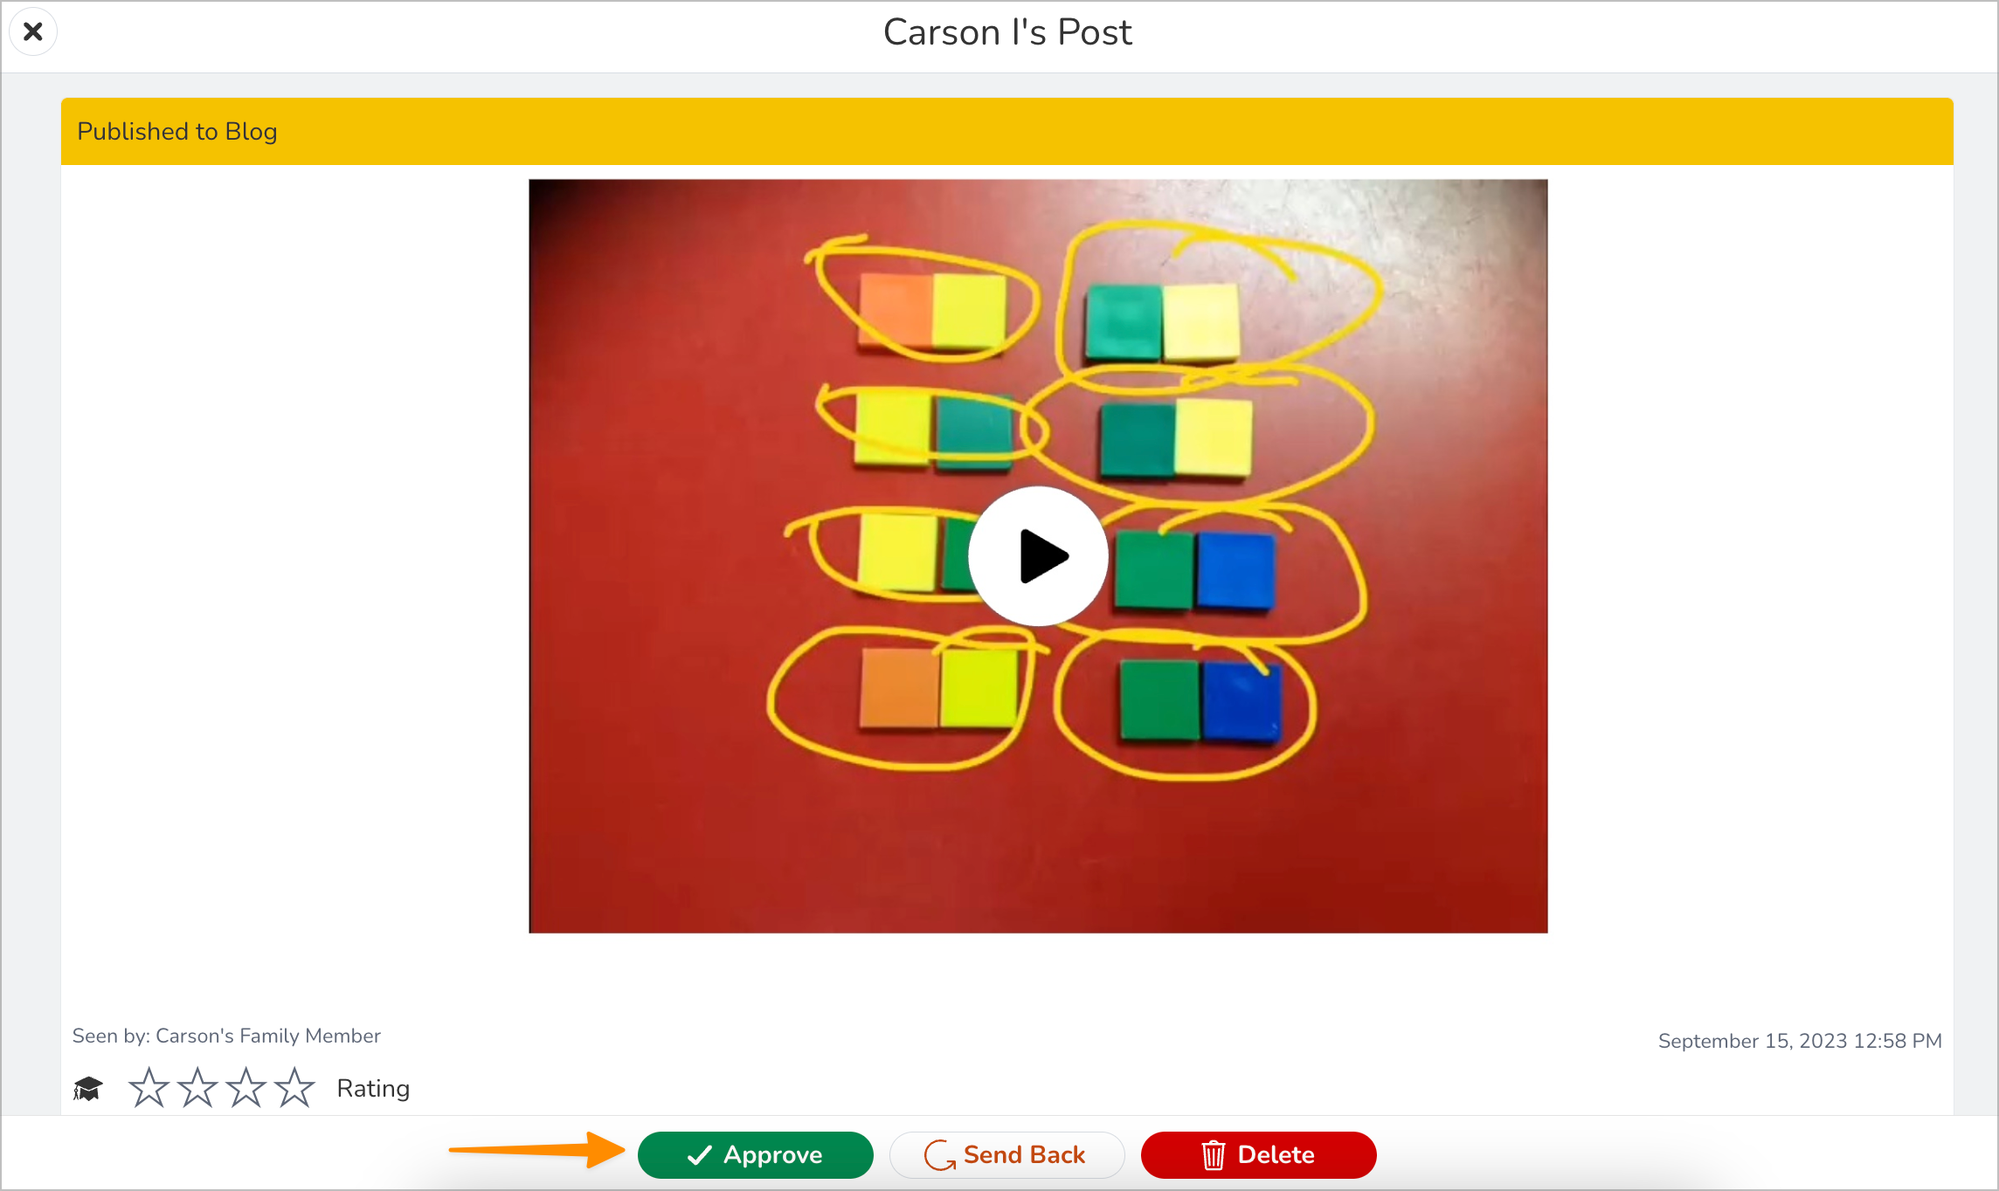Click the graduation cap assessment icon
This screenshot has height=1191, width=1999.
pos(87,1089)
